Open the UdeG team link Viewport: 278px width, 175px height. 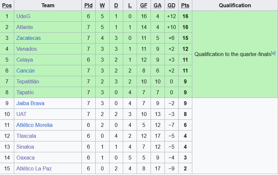[x=23, y=16]
